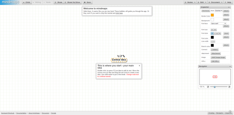Screen dimensions: 234x115
Task: Open the black Font color swatch
Action: [x=212, y=37]
